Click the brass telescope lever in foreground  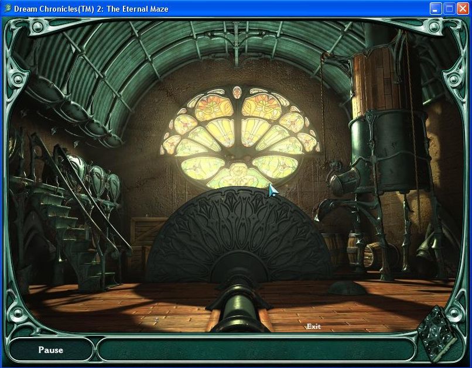click(x=239, y=309)
